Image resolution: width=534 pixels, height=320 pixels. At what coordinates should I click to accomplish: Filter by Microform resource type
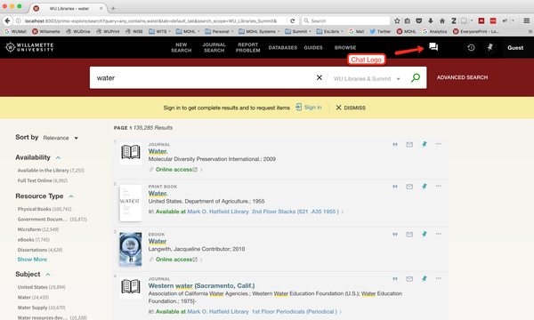pyautogui.click(x=37, y=229)
